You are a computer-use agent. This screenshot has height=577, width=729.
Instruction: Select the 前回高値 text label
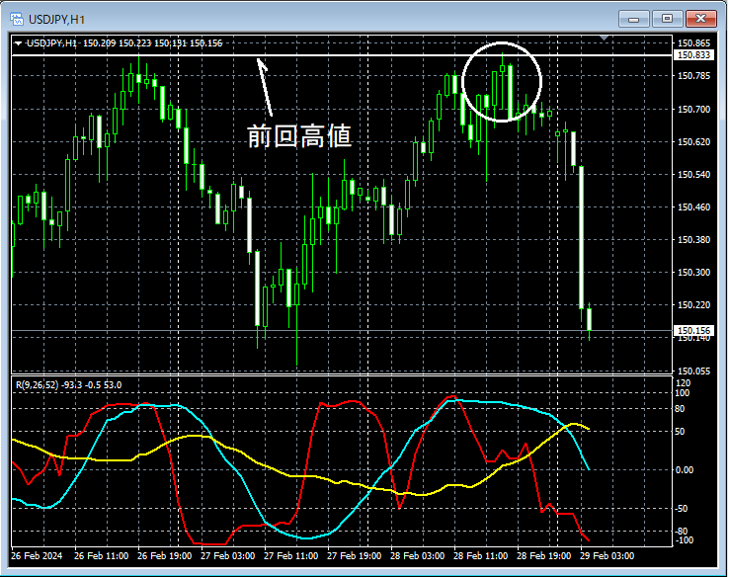pos(299,136)
